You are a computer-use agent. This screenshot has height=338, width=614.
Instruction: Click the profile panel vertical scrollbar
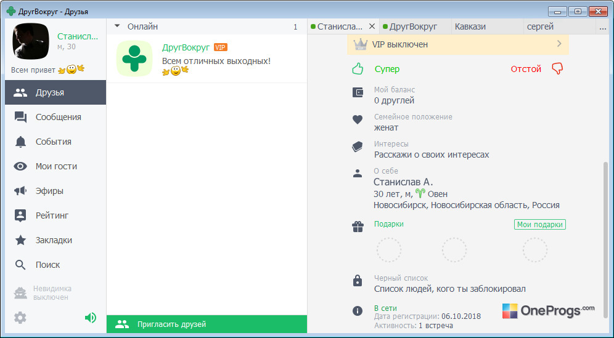point(606,239)
